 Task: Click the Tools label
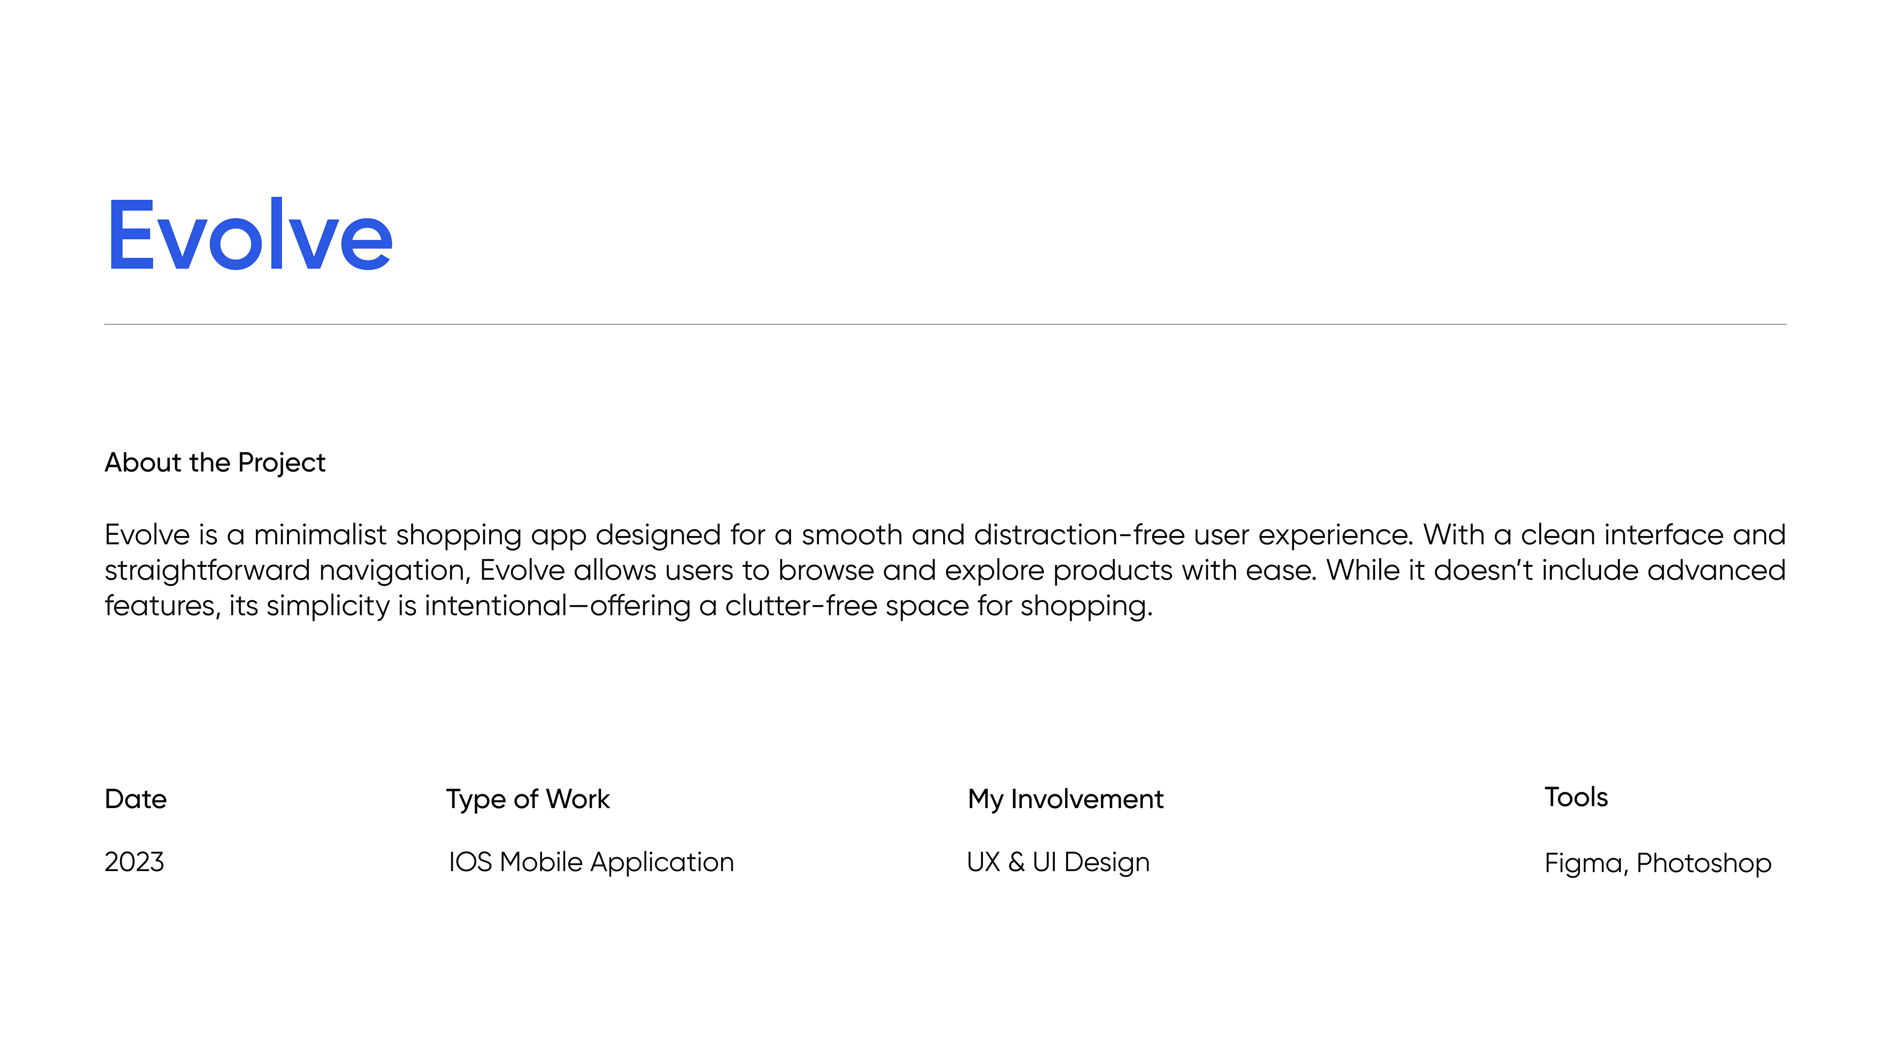[x=1576, y=797]
